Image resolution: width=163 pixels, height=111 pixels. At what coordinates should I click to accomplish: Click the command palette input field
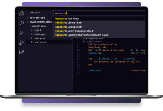point(99,13)
